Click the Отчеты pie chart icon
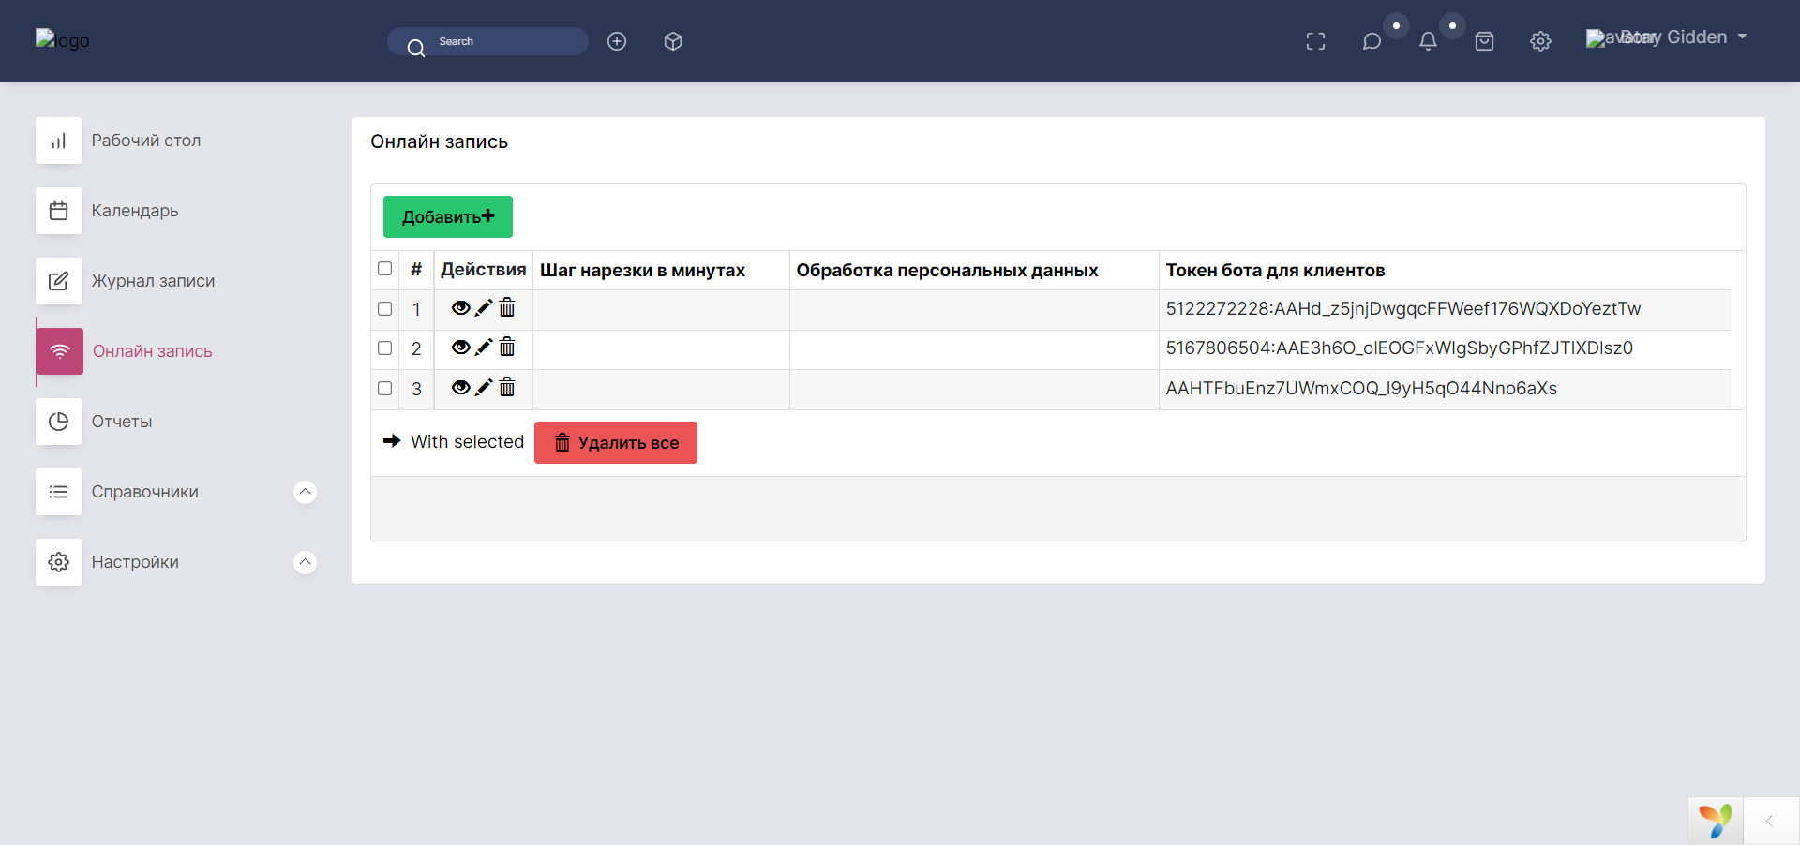 point(59,422)
